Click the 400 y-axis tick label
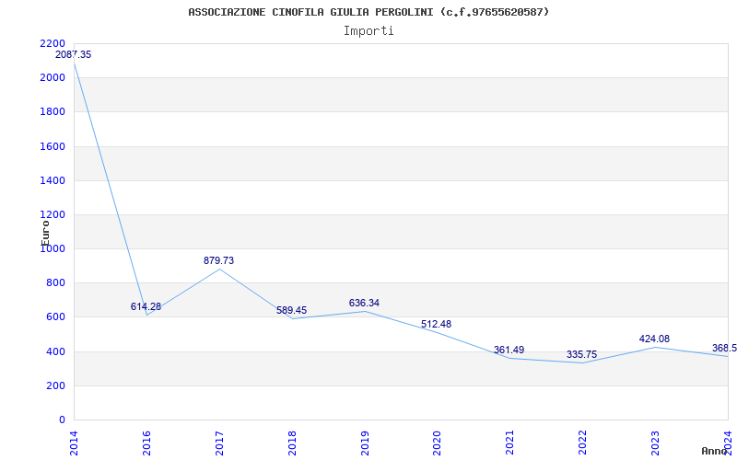The width and height of the screenshot is (737, 460). click(x=55, y=351)
